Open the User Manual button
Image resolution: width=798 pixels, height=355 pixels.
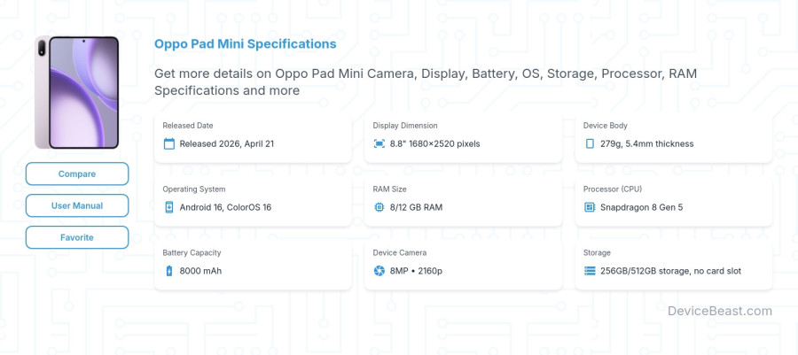point(77,205)
